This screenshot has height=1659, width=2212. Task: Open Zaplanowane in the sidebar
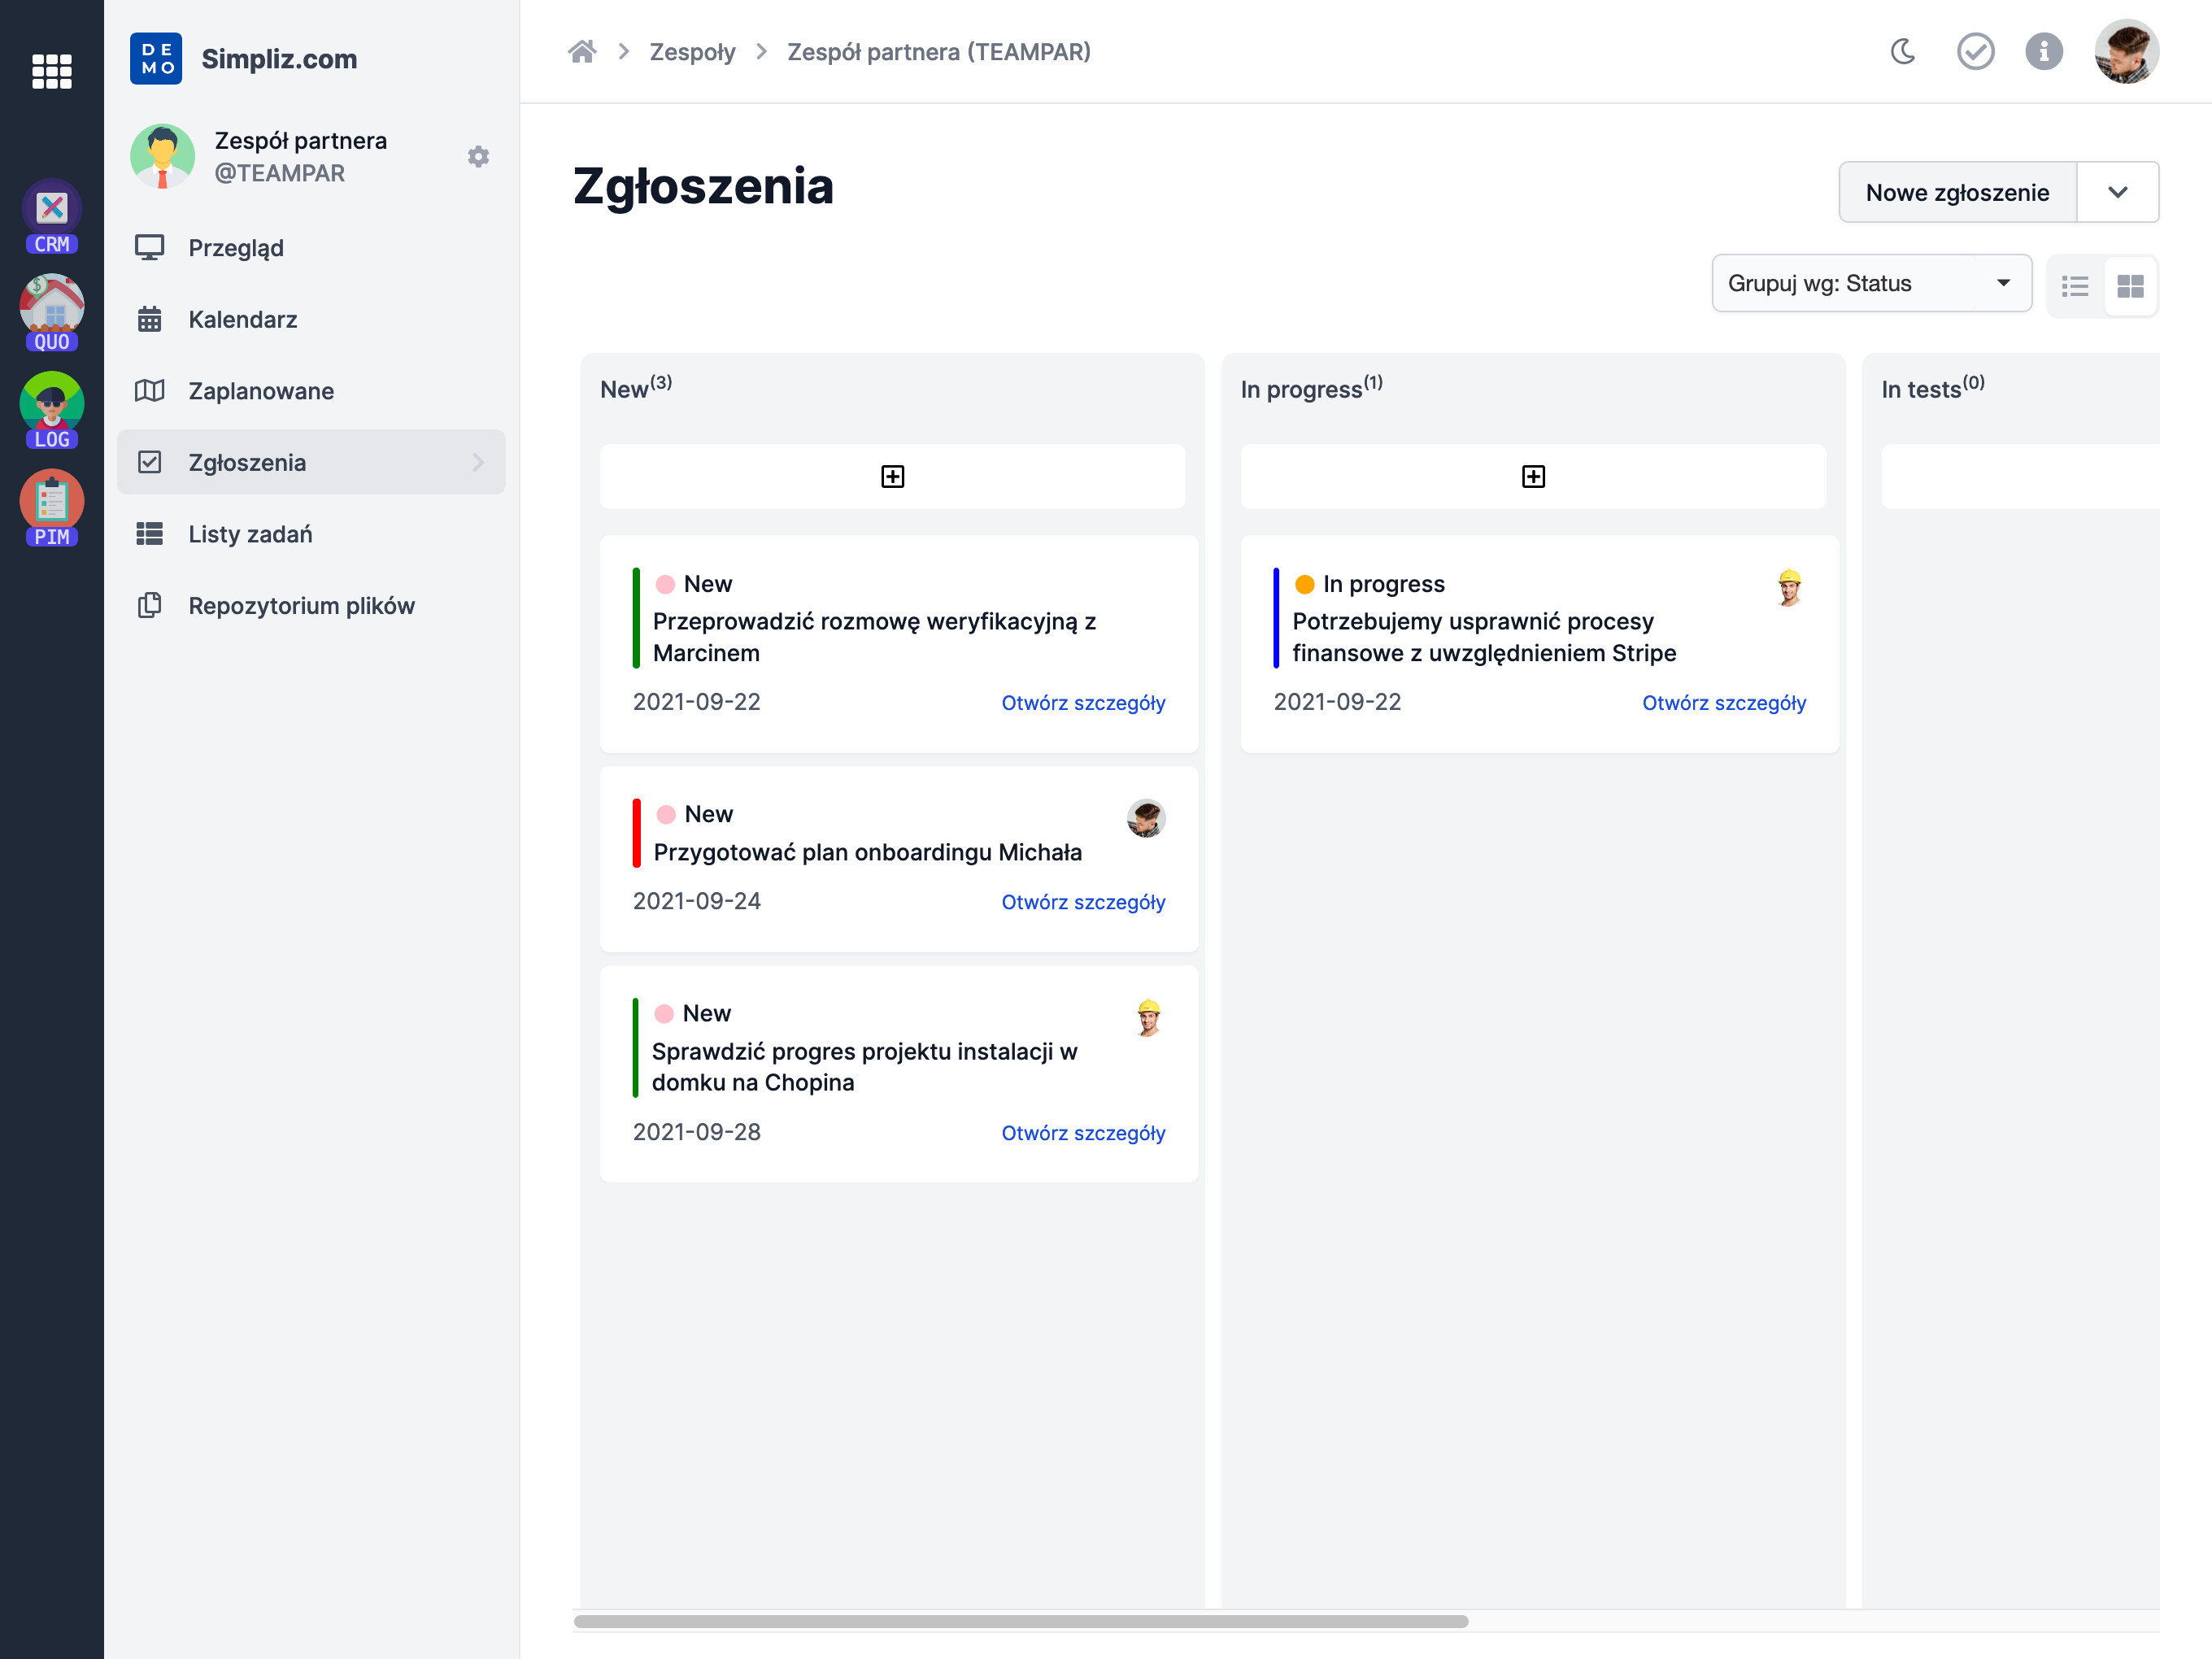(311, 391)
